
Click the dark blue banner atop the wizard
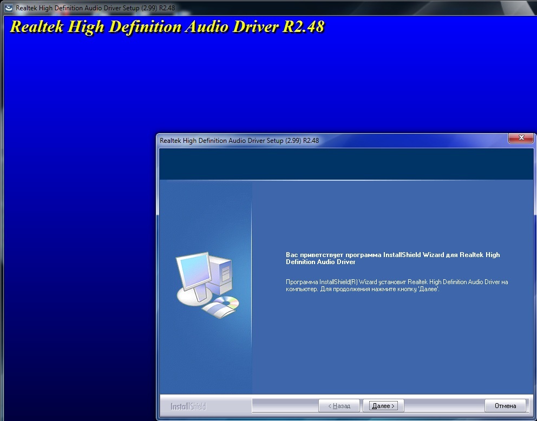pyautogui.click(x=346, y=163)
